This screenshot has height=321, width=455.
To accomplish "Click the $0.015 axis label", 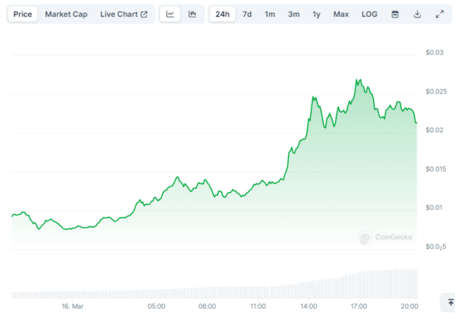I will click(x=436, y=169).
